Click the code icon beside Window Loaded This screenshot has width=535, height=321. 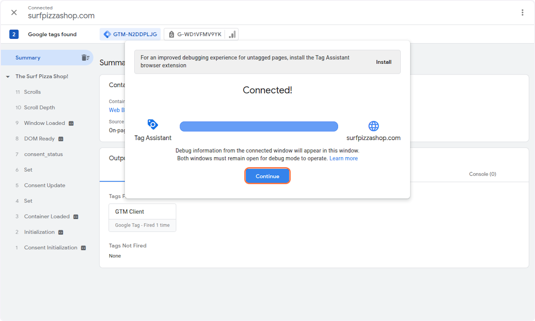[71, 123]
